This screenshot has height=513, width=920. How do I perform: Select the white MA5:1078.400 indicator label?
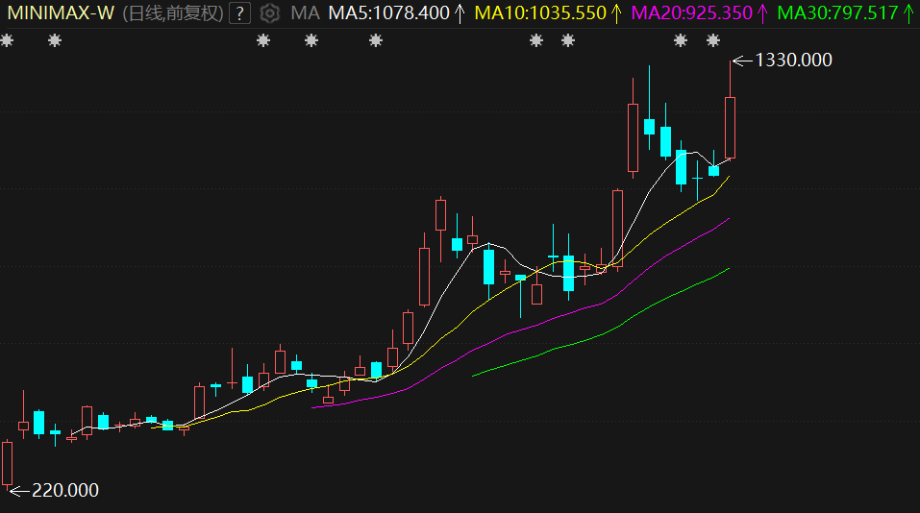[388, 13]
